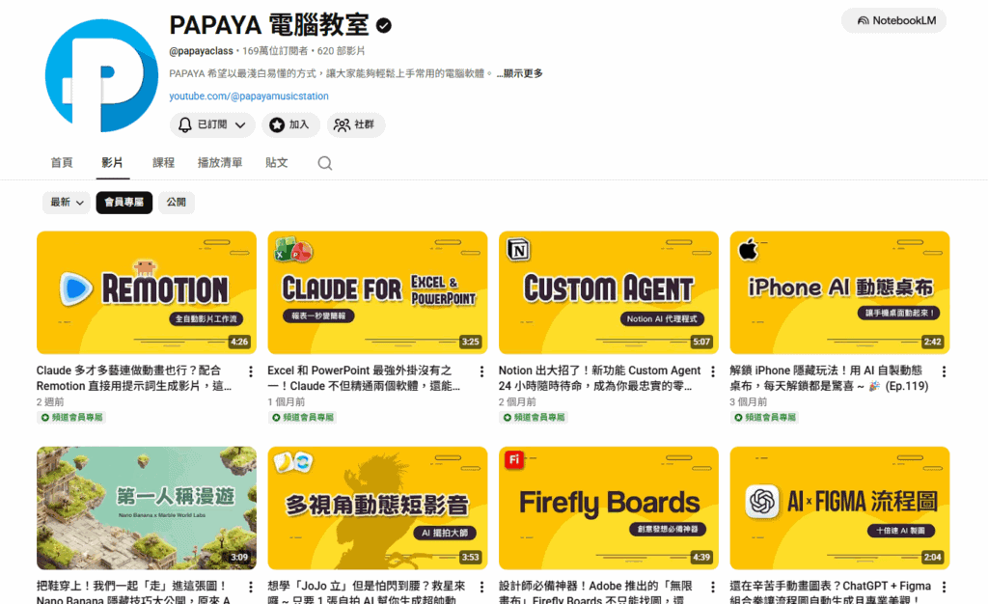Open more options for ChatGPT + Figma video
This screenshot has width=988, height=604.
[x=944, y=587]
